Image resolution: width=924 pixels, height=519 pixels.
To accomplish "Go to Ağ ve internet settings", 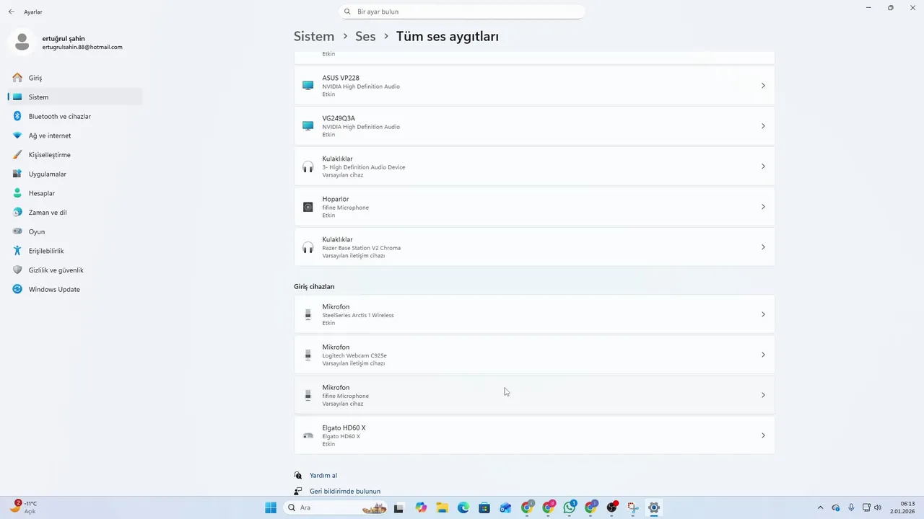I will (75, 136).
